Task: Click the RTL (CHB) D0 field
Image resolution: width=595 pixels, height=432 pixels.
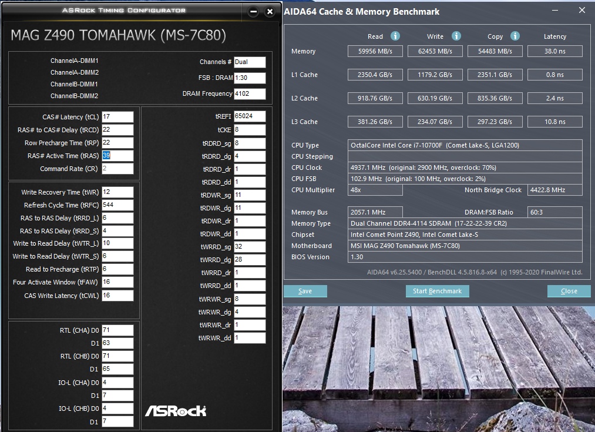Action: coord(117,356)
